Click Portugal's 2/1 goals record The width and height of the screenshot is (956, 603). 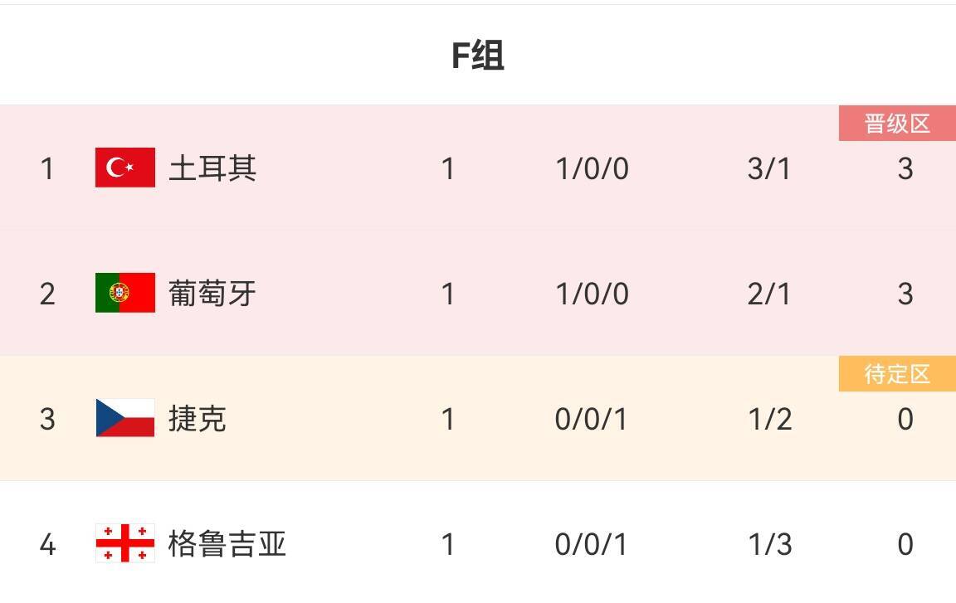coord(769,294)
